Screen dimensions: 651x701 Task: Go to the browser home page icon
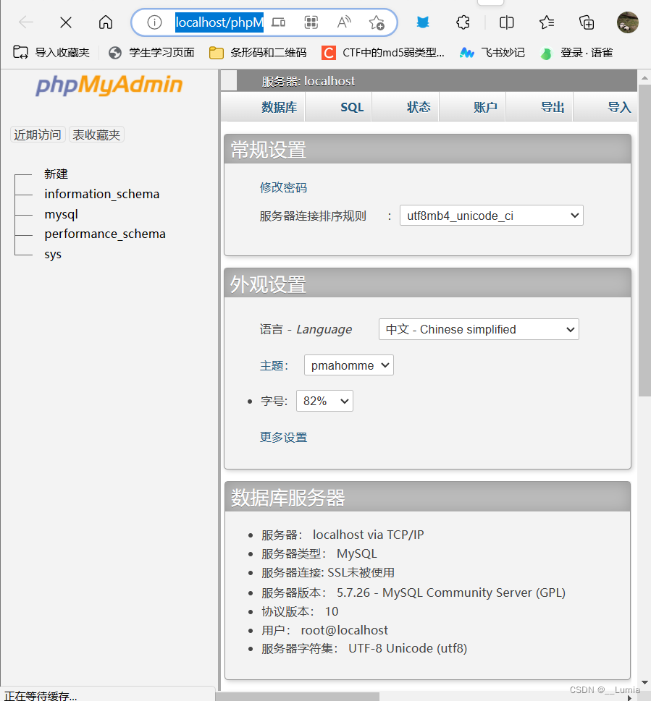pos(106,22)
